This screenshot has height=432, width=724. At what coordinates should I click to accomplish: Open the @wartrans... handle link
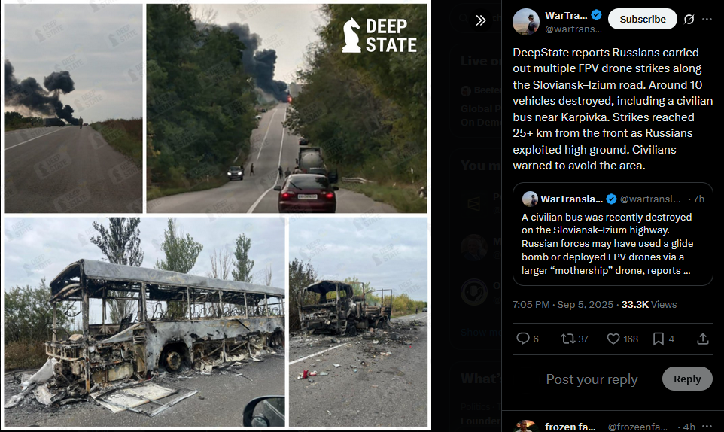click(x=573, y=29)
